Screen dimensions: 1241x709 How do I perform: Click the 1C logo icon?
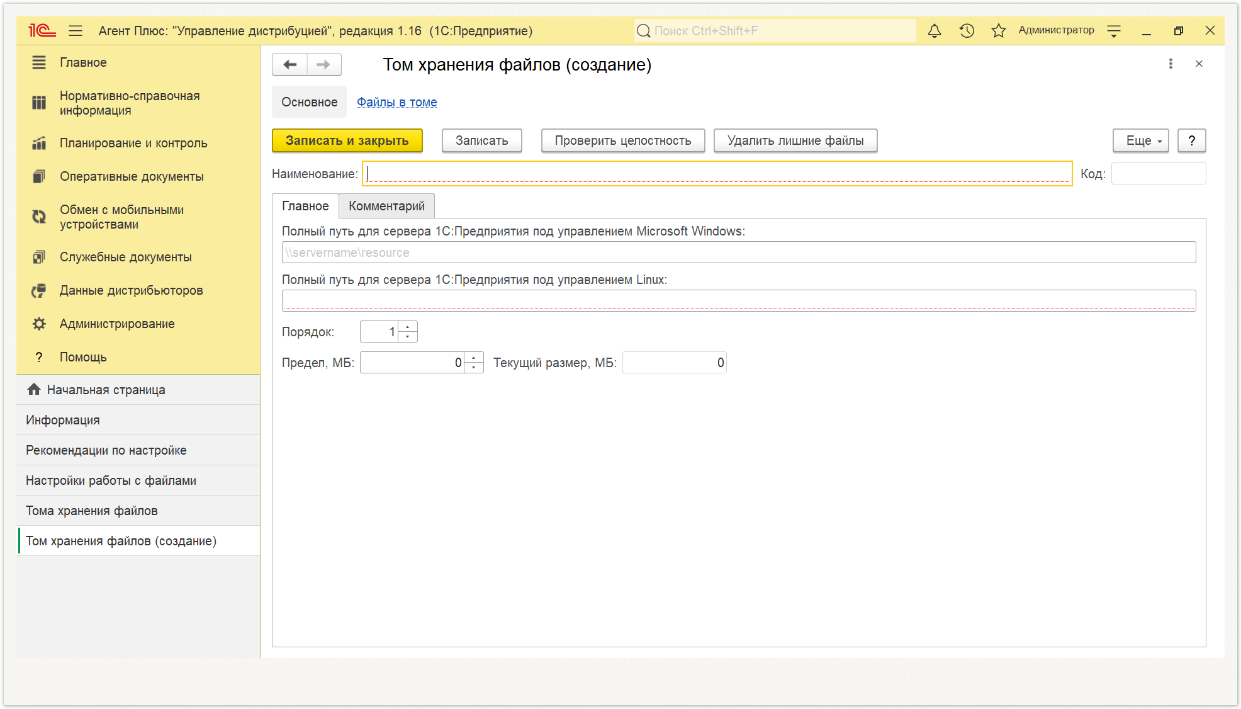click(x=42, y=30)
